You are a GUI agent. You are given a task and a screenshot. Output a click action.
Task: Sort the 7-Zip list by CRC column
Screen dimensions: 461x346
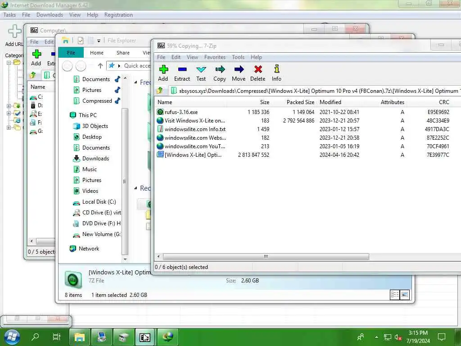[x=429, y=102]
